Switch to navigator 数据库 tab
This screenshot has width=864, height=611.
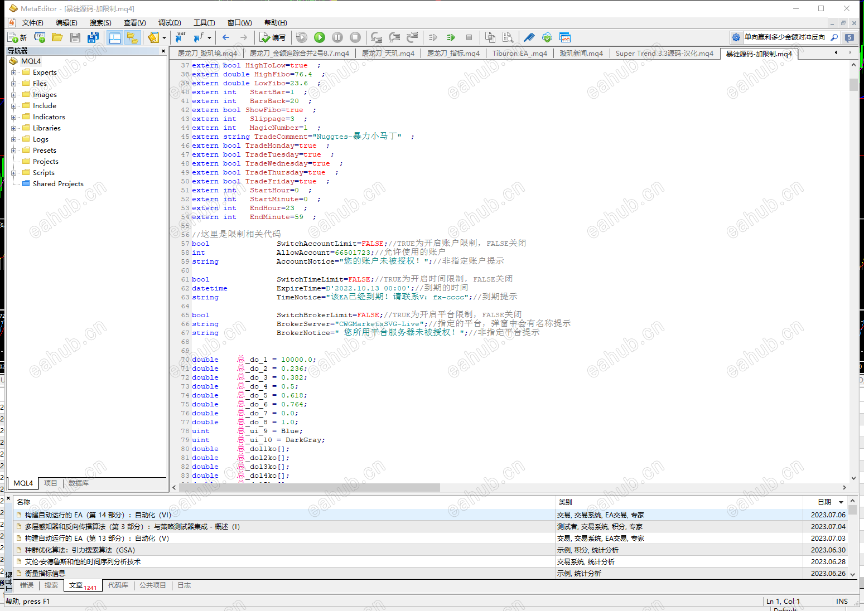pos(79,483)
